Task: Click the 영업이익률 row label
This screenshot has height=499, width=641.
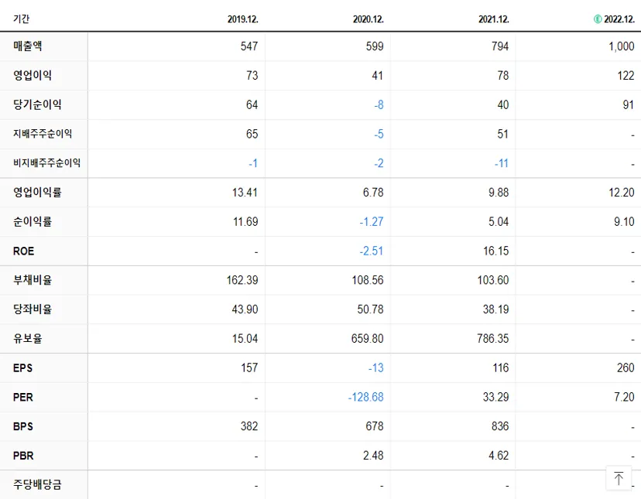Action: (37, 193)
